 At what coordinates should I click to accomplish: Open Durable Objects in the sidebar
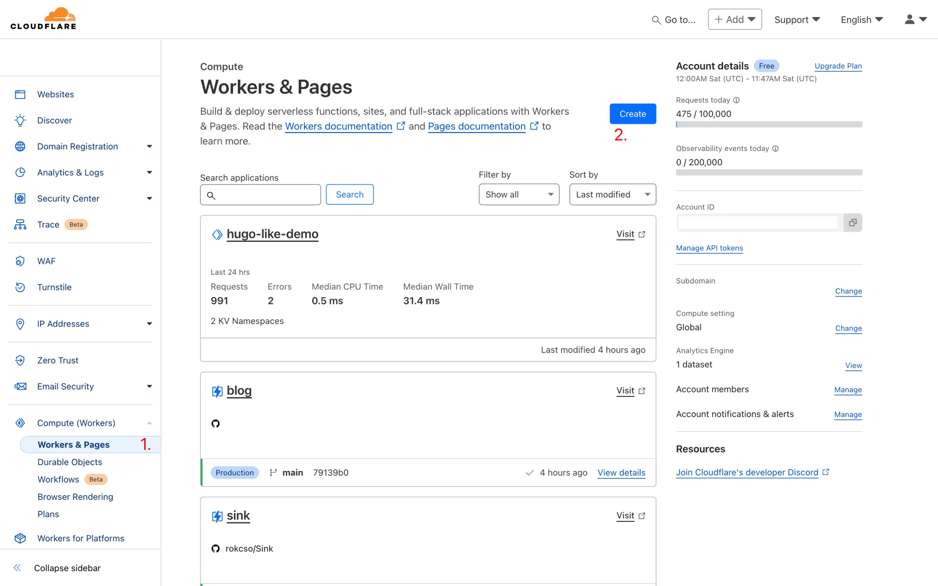(x=69, y=462)
